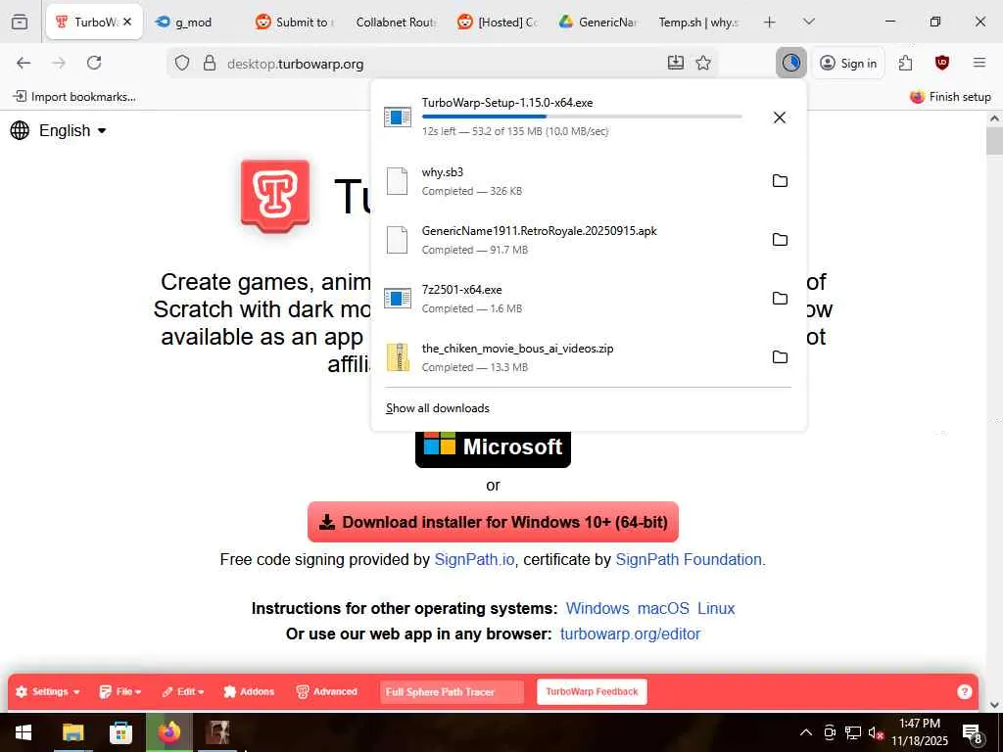Viewport: 1003px width, 752px height.
Task: Show 7z2501-x64.exe in folder
Action: coord(780,299)
